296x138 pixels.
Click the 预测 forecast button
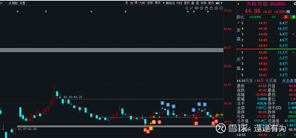pos(203,3)
